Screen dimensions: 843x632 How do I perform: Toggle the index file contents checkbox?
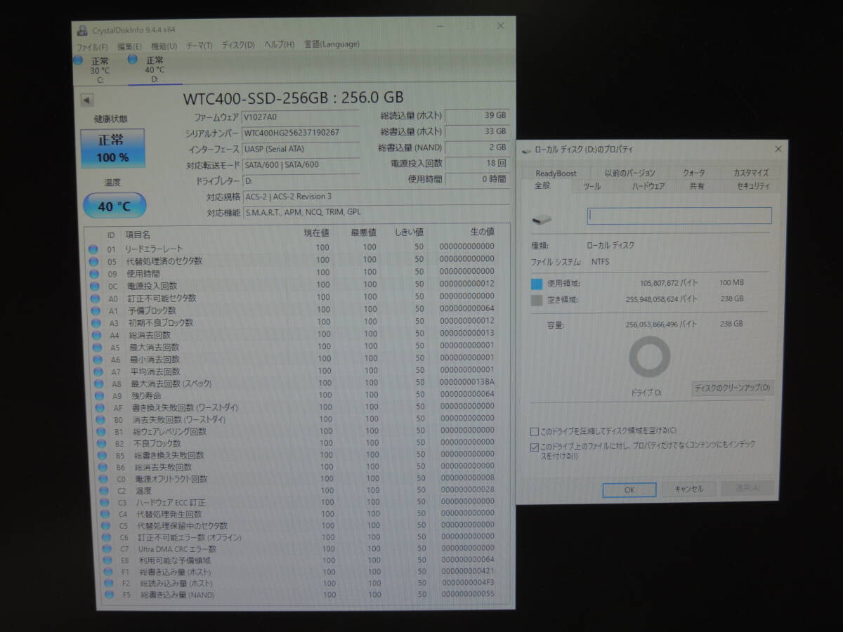(x=535, y=447)
